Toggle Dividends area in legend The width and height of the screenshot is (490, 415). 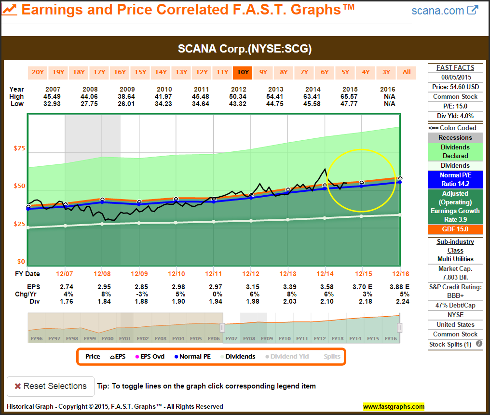click(x=237, y=357)
